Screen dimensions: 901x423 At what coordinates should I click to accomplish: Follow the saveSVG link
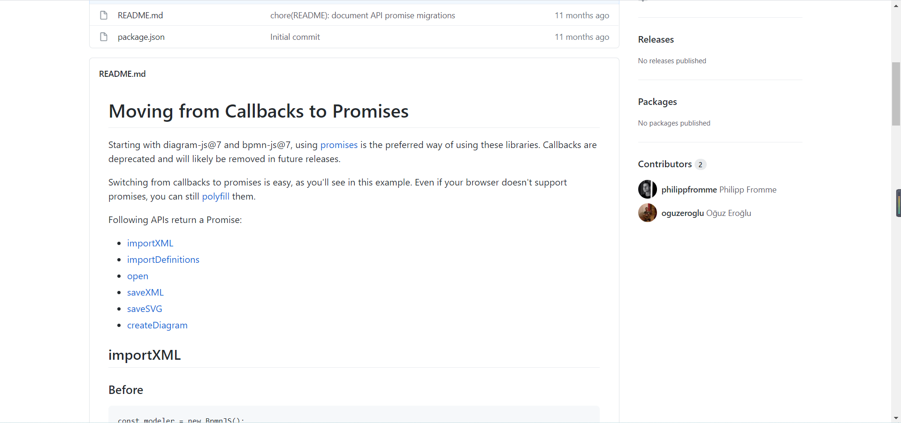coord(145,309)
